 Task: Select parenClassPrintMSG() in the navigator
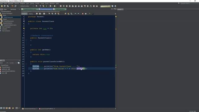click(x=8, y=71)
